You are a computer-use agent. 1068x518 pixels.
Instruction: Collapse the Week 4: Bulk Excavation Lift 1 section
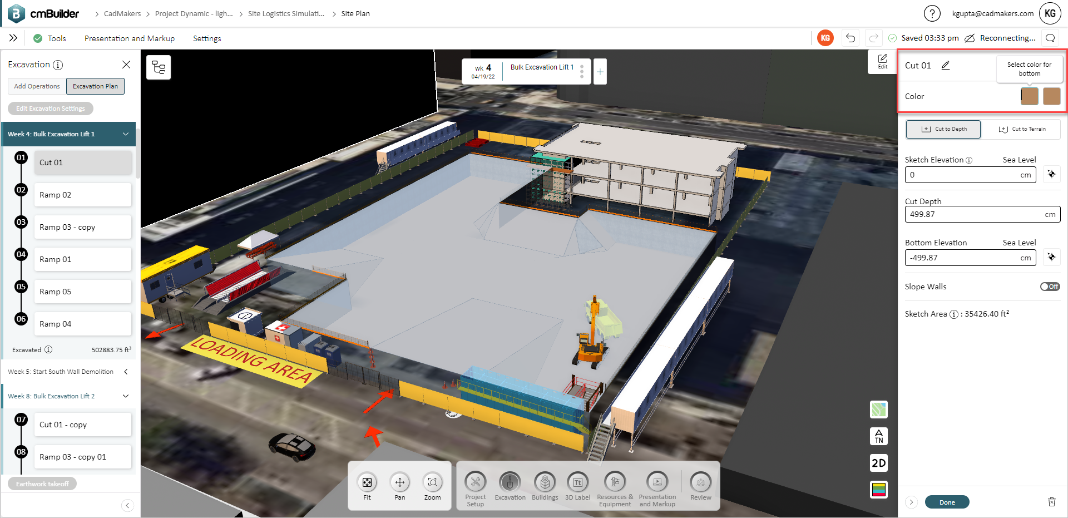point(126,134)
